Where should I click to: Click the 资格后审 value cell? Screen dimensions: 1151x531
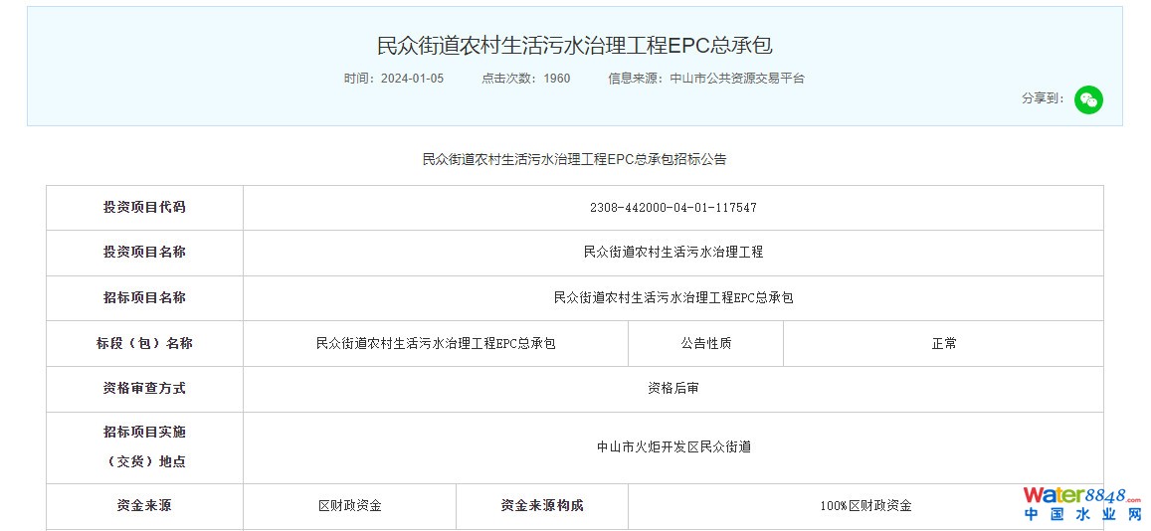click(x=672, y=388)
